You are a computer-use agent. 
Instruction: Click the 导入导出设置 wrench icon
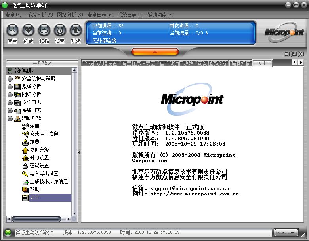tap(25, 174)
